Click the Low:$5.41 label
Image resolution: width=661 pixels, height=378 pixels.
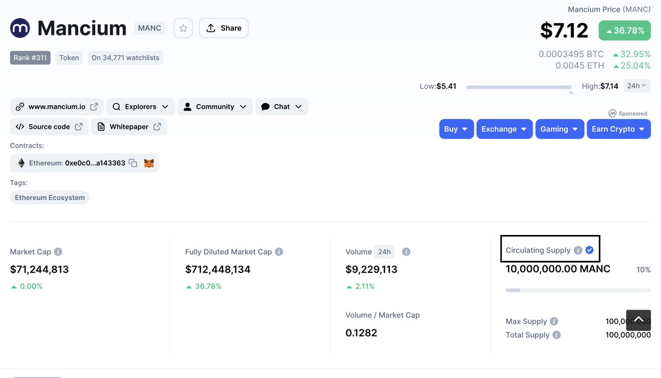pyautogui.click(x=438, y=86)
